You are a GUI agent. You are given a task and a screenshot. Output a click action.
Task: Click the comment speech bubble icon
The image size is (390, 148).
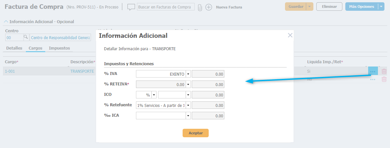131,7
